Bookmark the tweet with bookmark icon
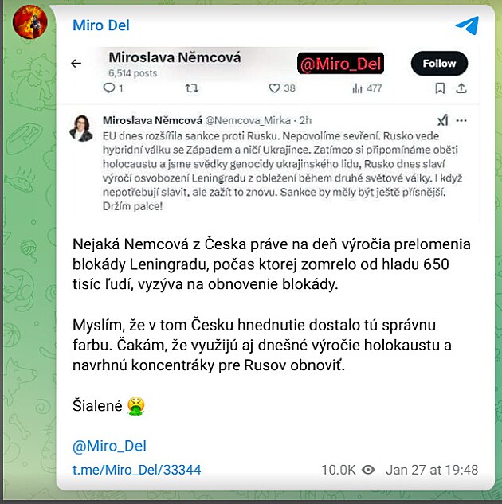The image size is (502, 504). coord(440,88)
